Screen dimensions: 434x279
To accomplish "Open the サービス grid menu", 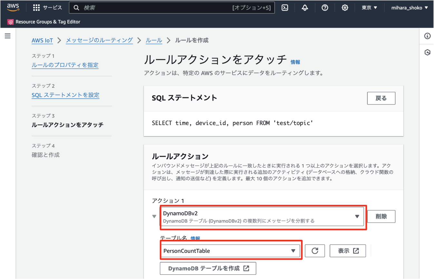I will (48, 8).
